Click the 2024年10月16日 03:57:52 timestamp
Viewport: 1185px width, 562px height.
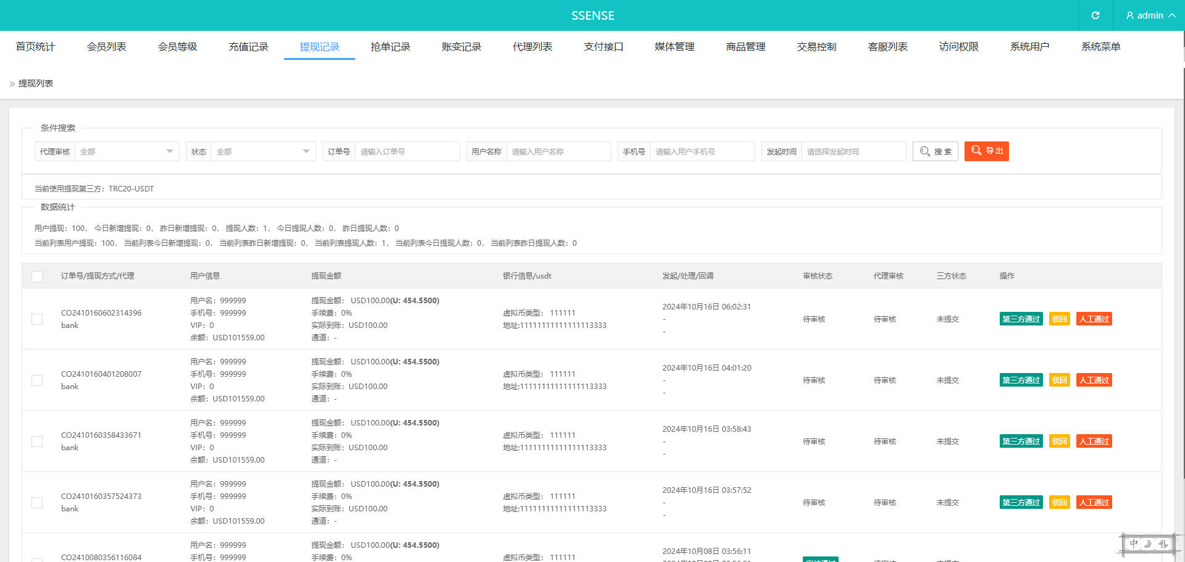(x=707, y=490)
